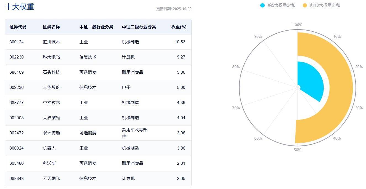Viewport: 366px width, 189px height.
Task: Click the 证券代码 column header
Action: click(18, 27)
